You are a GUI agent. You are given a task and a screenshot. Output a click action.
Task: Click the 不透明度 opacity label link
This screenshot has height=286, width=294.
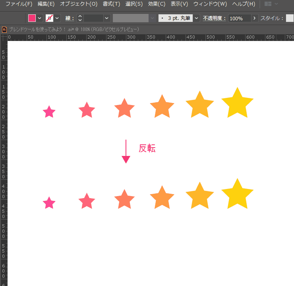point(214,18)
